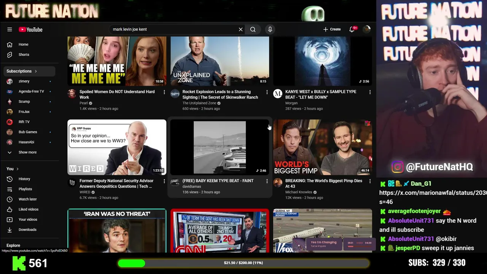Click Michael Knowles channel avatar
Image resolution: width=487 pixels, height=274 pixels.
(278, 183)
